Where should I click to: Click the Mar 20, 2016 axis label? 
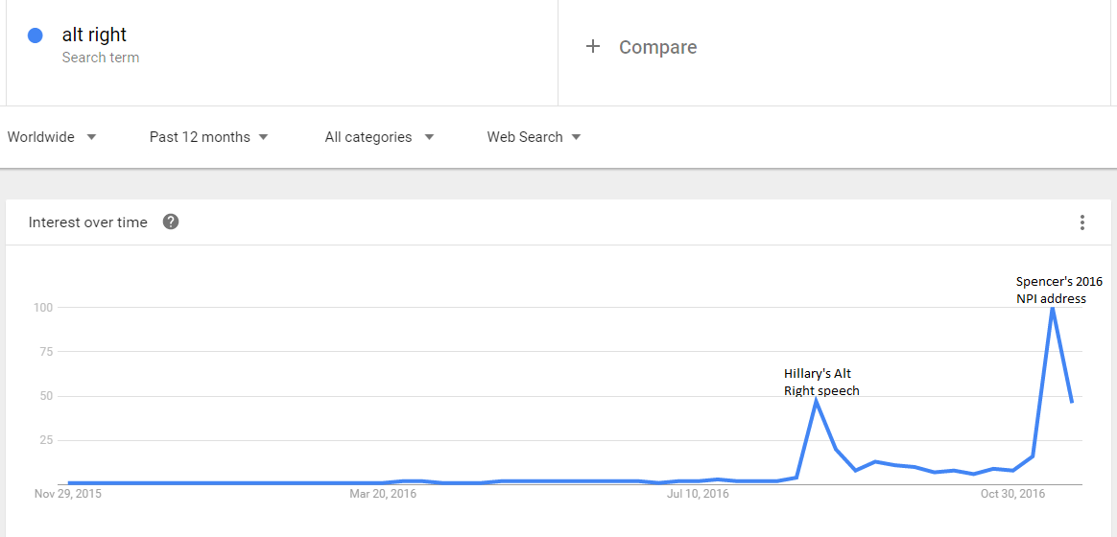383,494
